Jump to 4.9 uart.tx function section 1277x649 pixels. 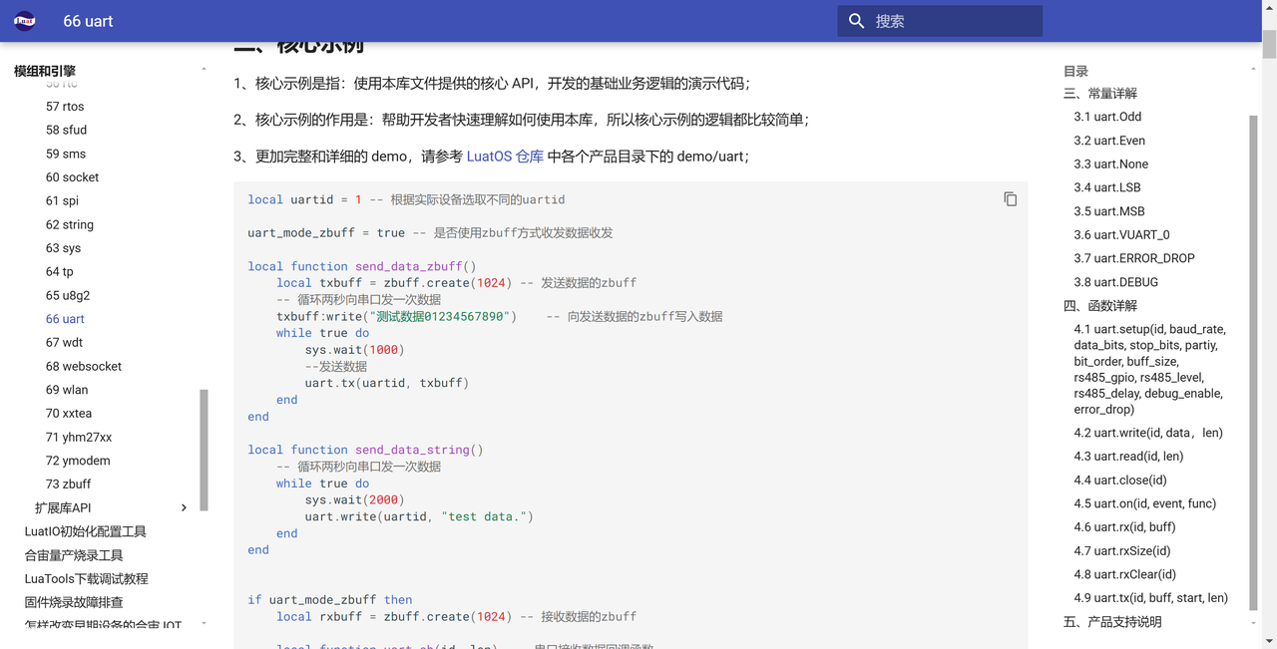1150,598
